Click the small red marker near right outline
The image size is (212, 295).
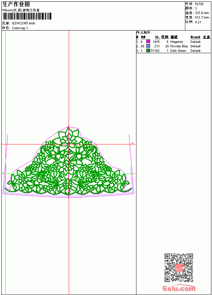coord(133,143)
